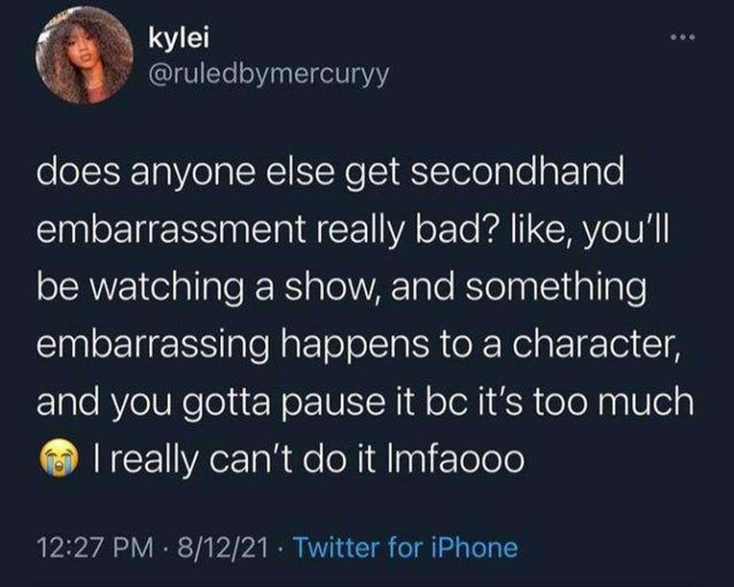Click the 12:27 PM timestamp
Screen dimensions: 734x587
coord(94,547)
